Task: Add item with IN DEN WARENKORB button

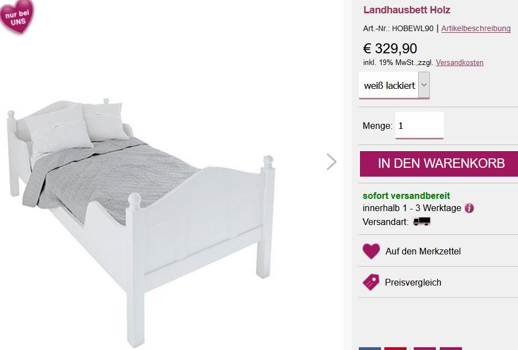Action: click(439, 163)
